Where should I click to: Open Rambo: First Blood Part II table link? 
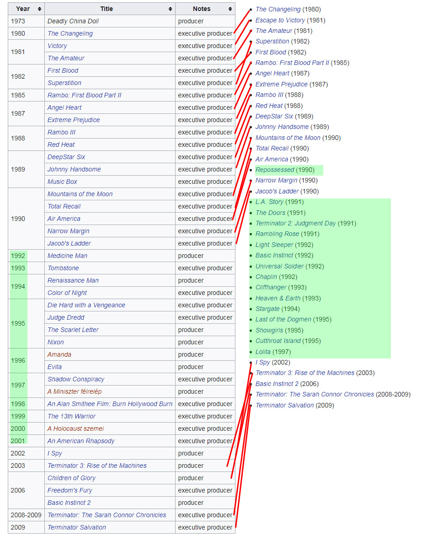click(x=85, y=95)
